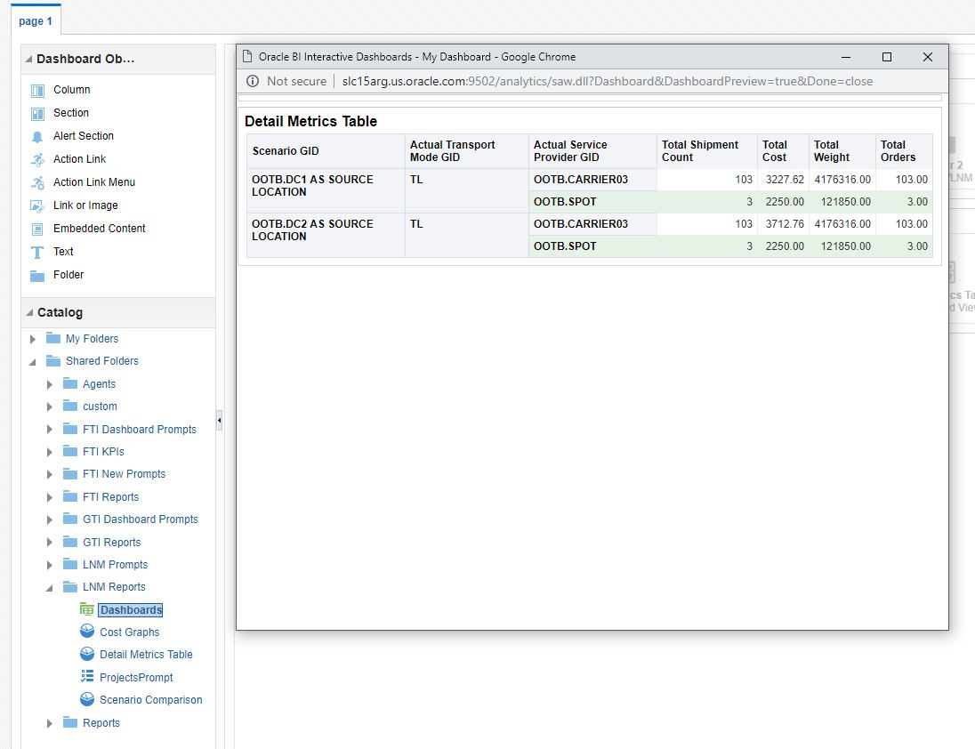Collapse the LNM Reports folder
This screenshot has width=975, height=749.
click(50, 588)
